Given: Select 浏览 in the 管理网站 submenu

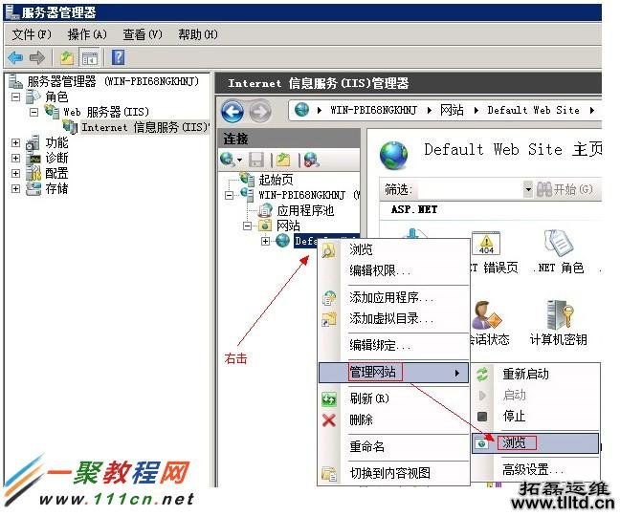Looking at the screenshot, I should point(536,443).
